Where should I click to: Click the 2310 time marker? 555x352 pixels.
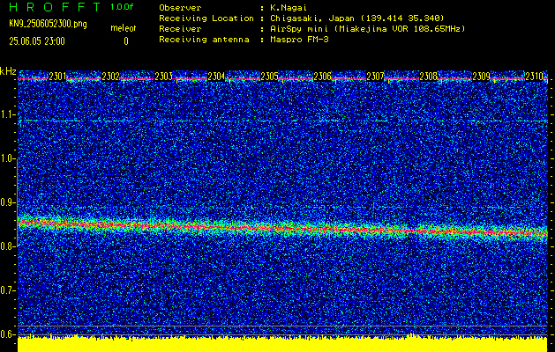(534, 77)
